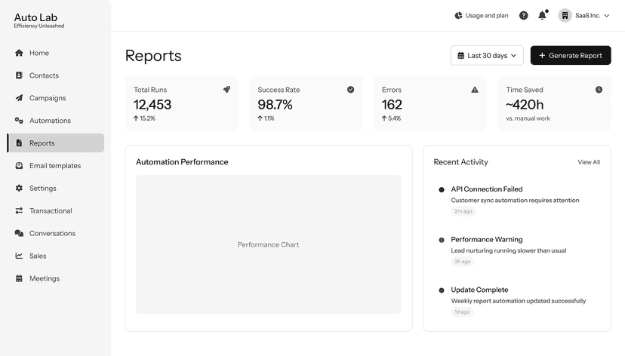Image resolution: width=625 pixels, height=356 pixels.
Task: Expand the SaaS Inc. account chevron
Action: (607, 16)
